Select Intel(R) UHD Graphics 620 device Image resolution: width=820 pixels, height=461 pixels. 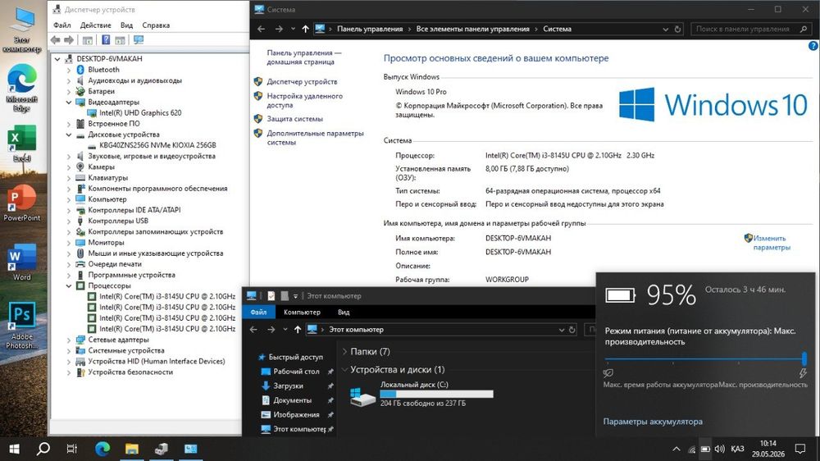(140, 112)
